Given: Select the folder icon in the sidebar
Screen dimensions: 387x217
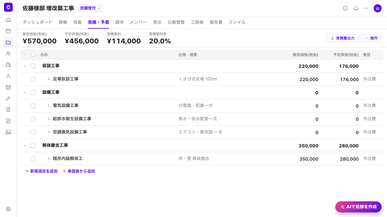Looking at the screenshot, I should point(8,42).
